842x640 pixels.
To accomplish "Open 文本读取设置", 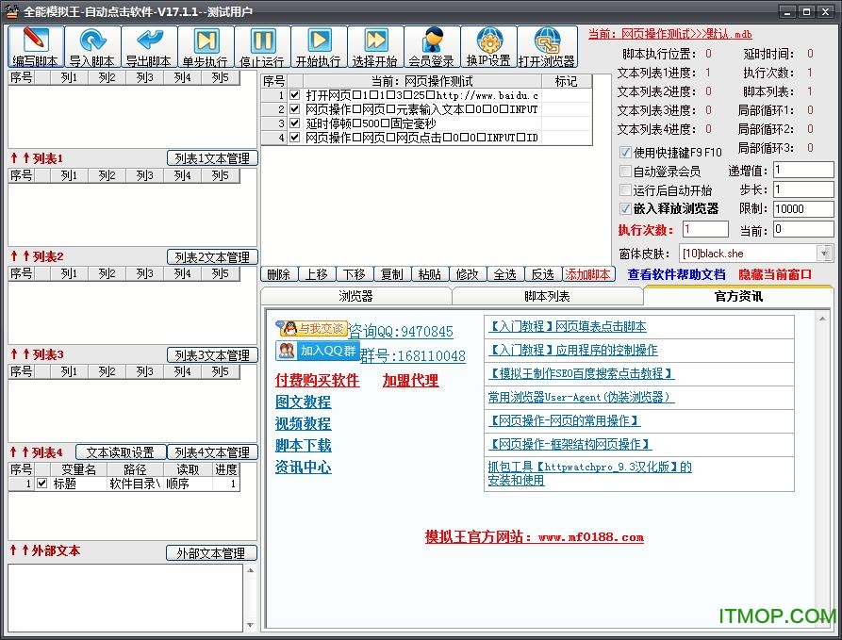I will pos(121,452).
